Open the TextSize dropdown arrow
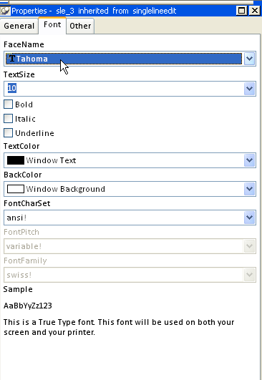Screen dimensions: 262x380 250,89
